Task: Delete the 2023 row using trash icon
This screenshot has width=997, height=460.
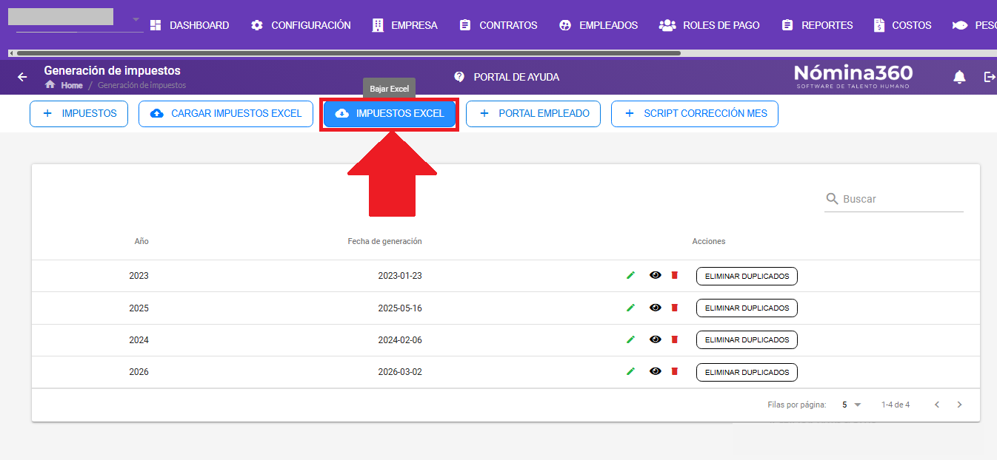Action: click(x=674, y=275)
